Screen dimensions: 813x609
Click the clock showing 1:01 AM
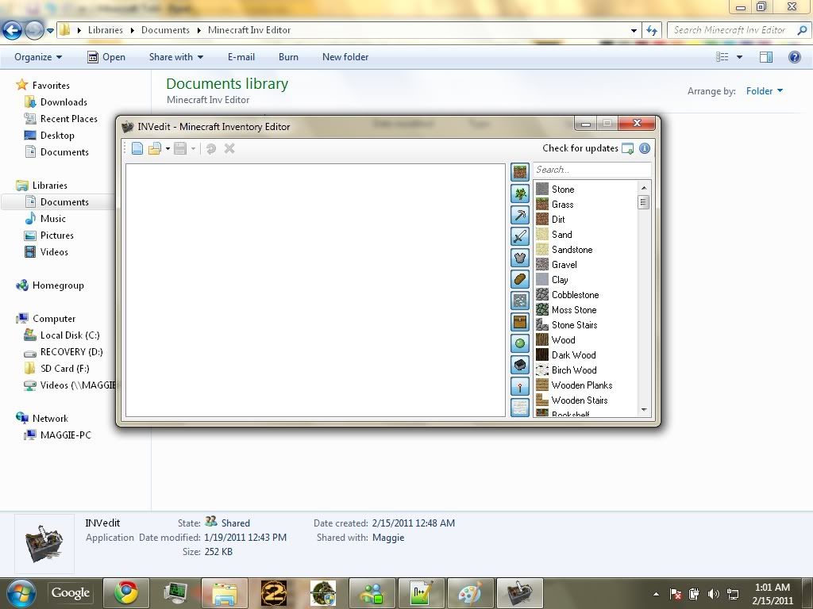772,588
